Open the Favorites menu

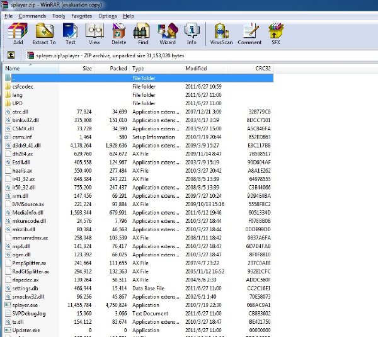click(x=82, y=16)
